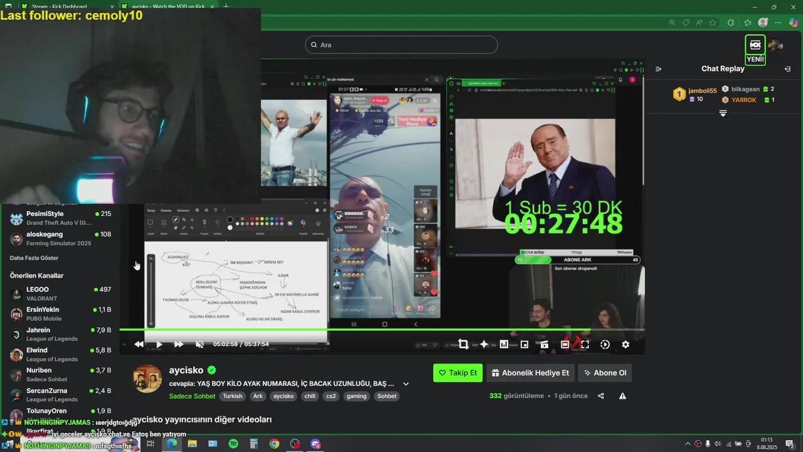The image size is (803, 452).
Task: Toggle mini player mode icon
Action: (x=524, y=344)
